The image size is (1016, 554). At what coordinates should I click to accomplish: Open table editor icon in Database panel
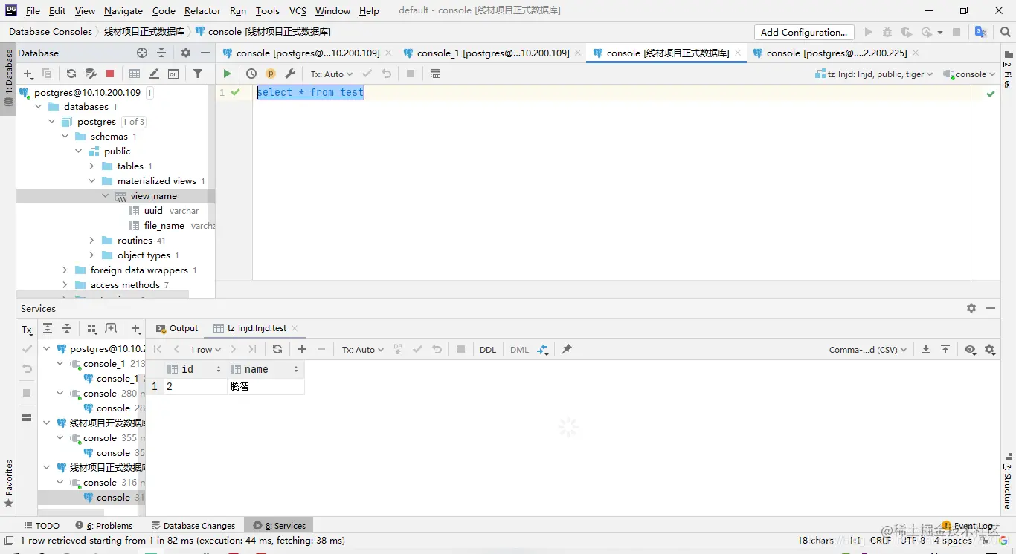135,74
